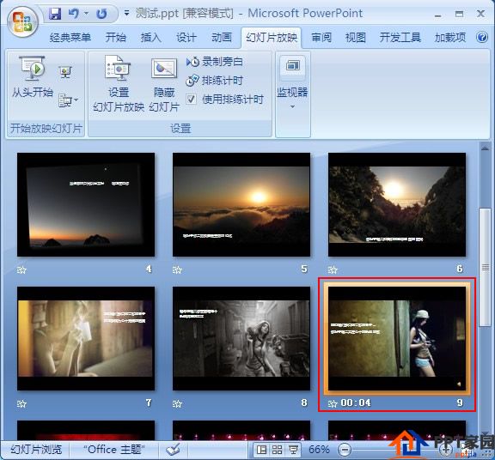Open the Customize Quick Access Toolbar dropdown
Screen dimensions: 495x460
click(126, 13)
